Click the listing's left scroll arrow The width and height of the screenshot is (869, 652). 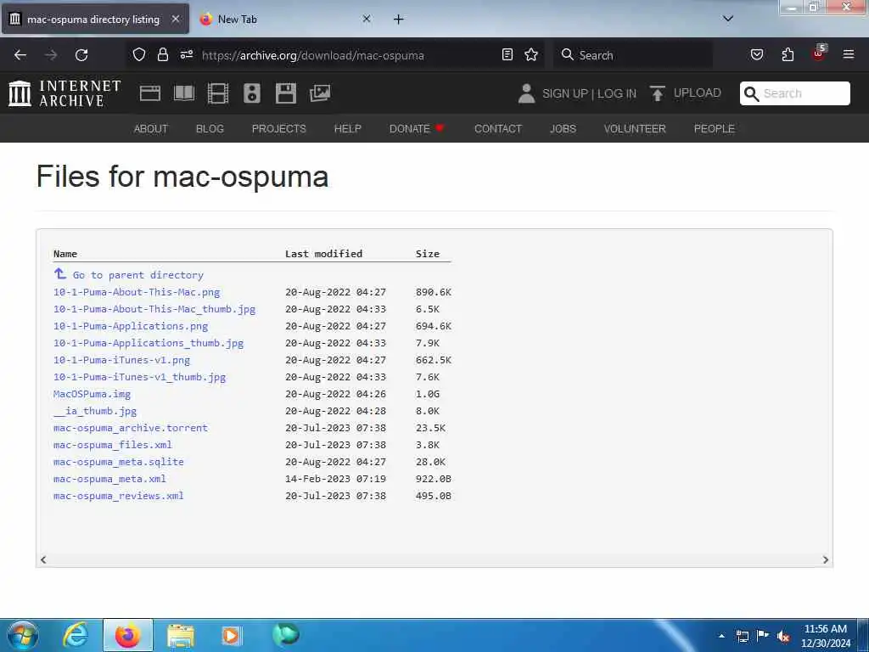(43, 560)
